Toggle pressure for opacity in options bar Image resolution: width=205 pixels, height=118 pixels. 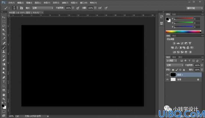pos(78,8)
